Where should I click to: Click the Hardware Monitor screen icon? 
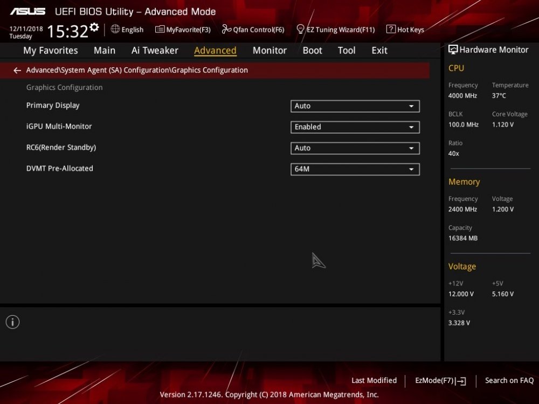[453, 50]
